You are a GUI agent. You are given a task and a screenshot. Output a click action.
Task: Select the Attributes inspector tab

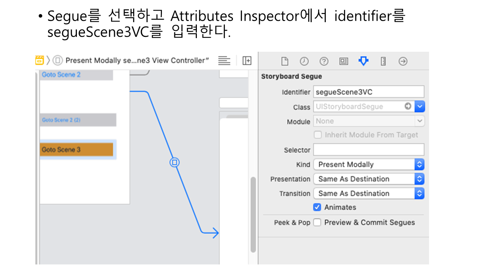[363, 61]
